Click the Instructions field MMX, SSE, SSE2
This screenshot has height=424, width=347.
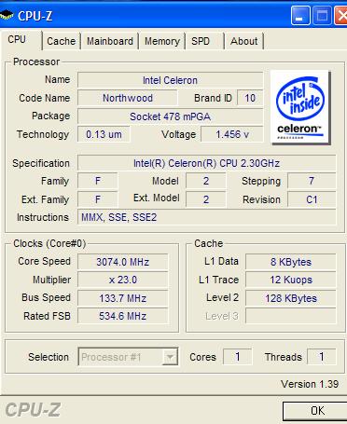click(206, 217)
